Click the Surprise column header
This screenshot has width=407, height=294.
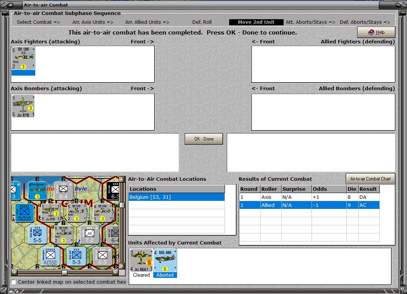[x=297, y=189]
